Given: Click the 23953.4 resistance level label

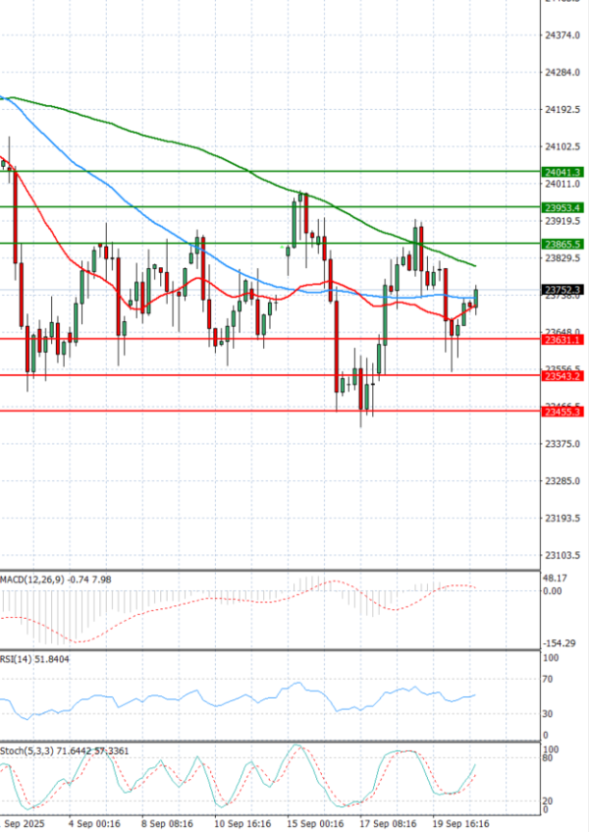Looking at the screenshot, I should coord(562,207).
